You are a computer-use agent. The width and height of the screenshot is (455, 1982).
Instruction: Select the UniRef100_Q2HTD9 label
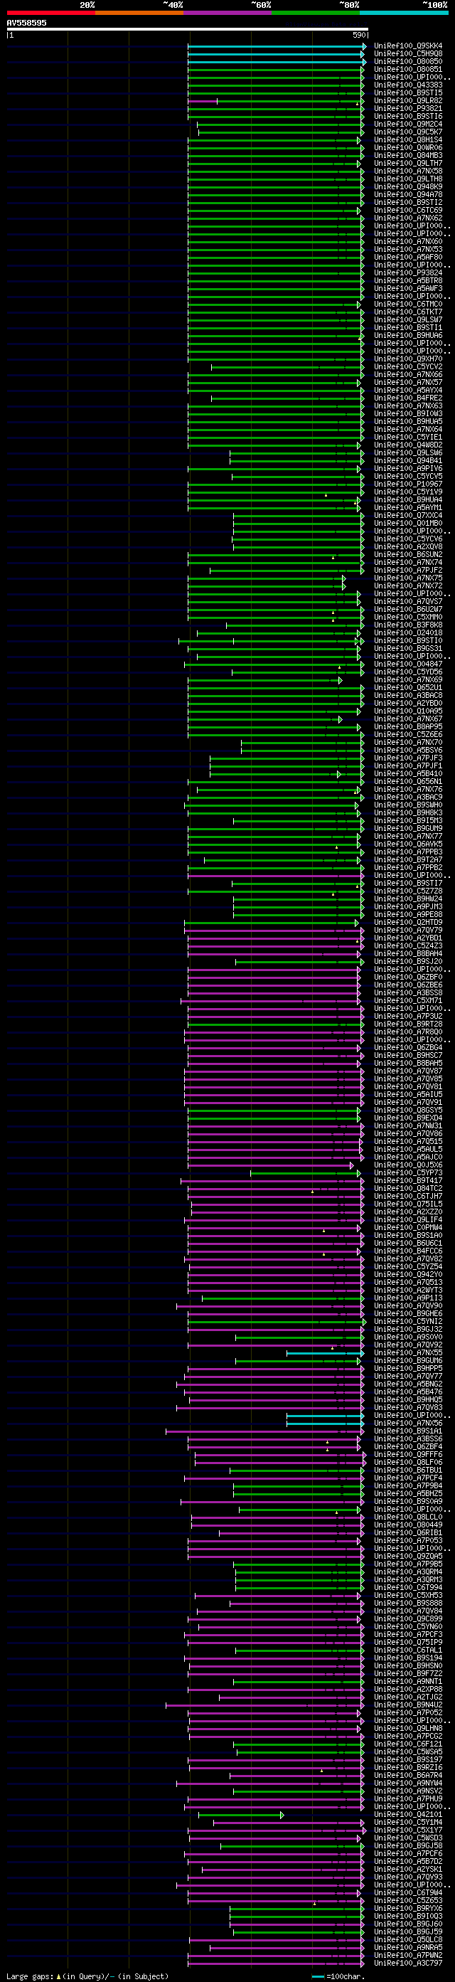click(x=408, y=923)
